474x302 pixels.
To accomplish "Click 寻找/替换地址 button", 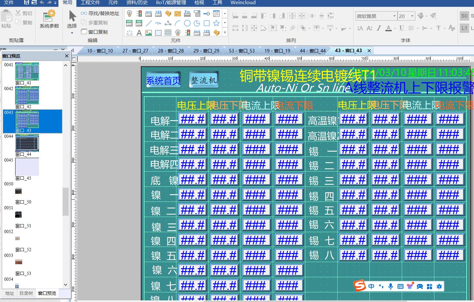I will (x=100, y=14).
